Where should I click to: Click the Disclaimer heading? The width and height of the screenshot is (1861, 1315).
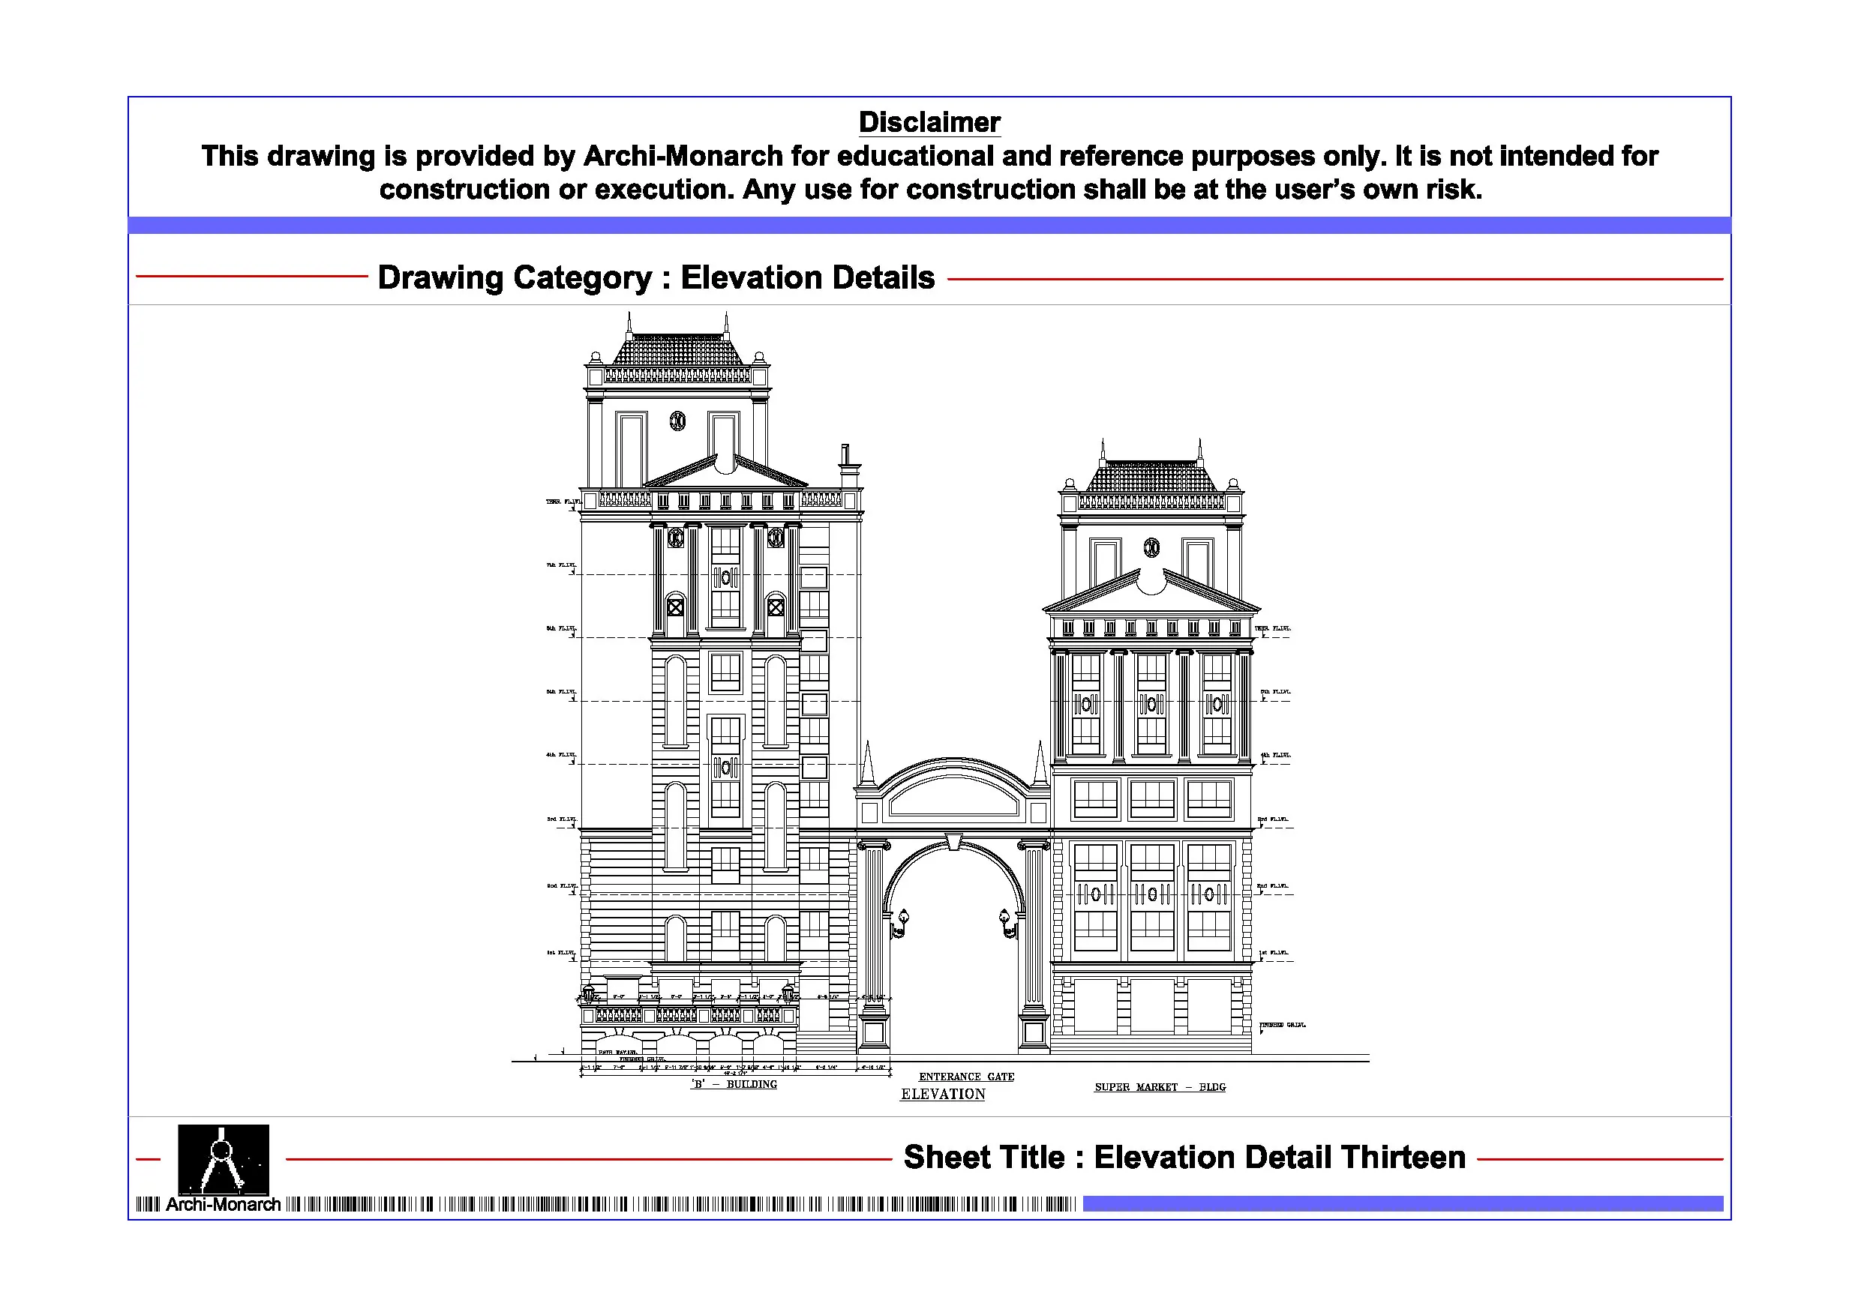pos(929,122)
